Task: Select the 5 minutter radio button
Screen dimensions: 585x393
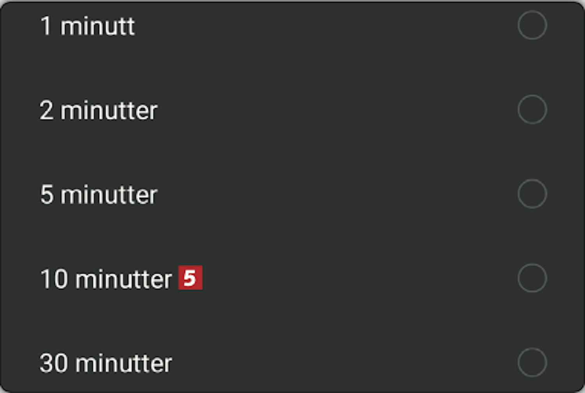Action: click(x=532, y=194)
